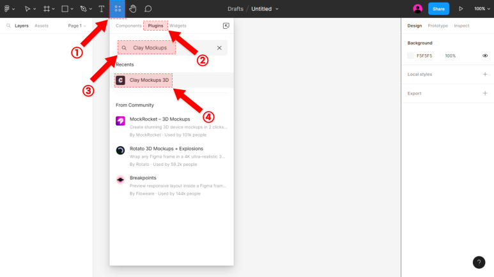Expand shape tools dropdown chevron
The height and width of the screenshot is (277, 494).
(x=72, y=9)
